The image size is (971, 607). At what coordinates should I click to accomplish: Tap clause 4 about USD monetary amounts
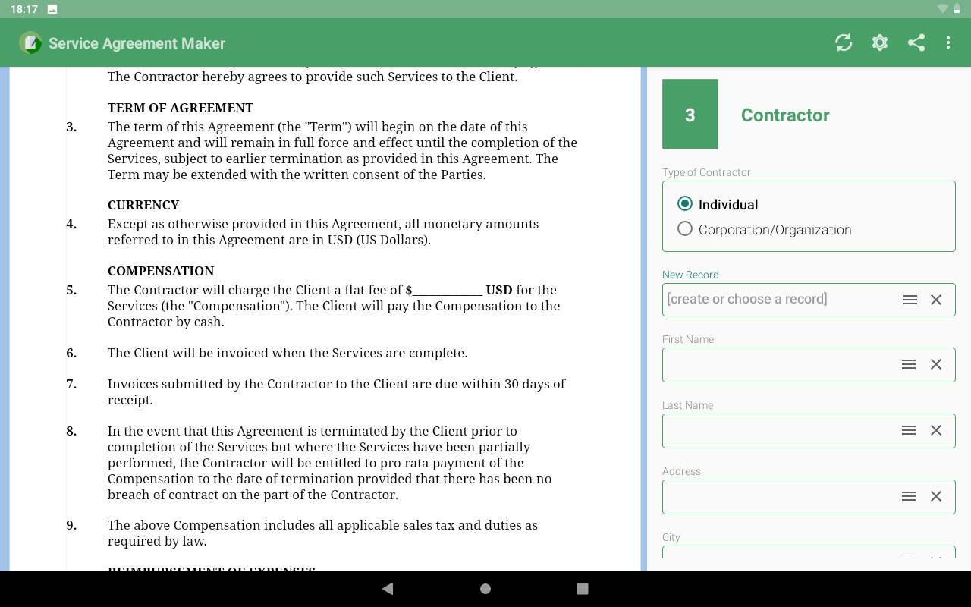pos(323,231)
